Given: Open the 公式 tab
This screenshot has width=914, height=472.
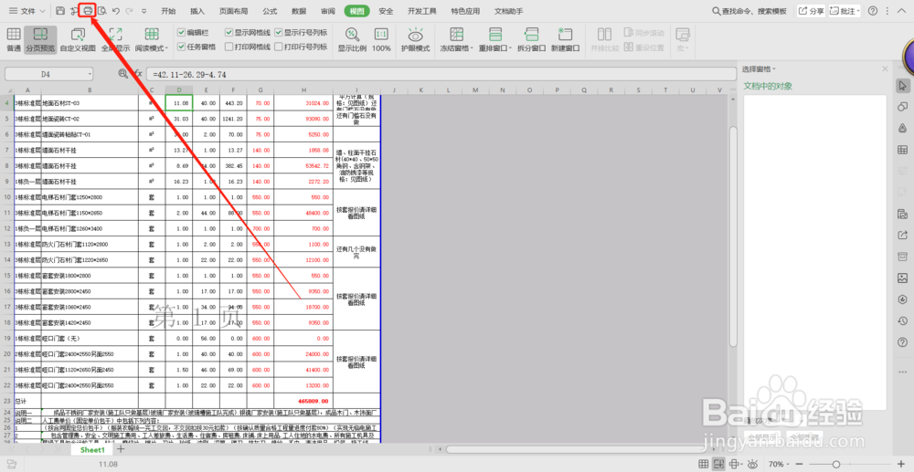Looking at the screenshot, I should pos(270,11).
